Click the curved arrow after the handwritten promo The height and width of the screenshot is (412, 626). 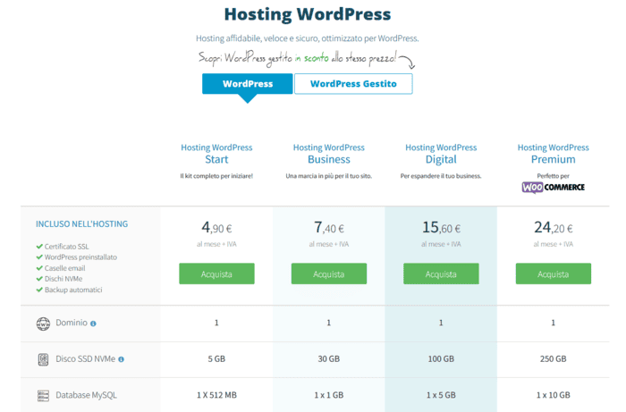[x=409, y=62]
